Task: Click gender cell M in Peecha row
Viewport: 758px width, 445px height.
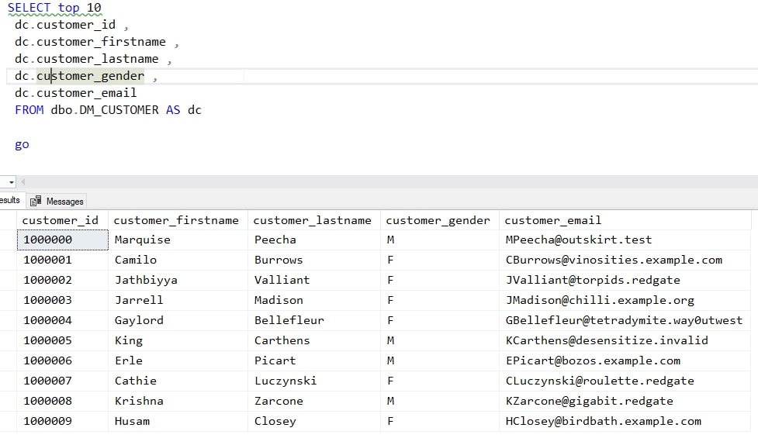Action: pyautogui.click(x=440, y=240)
